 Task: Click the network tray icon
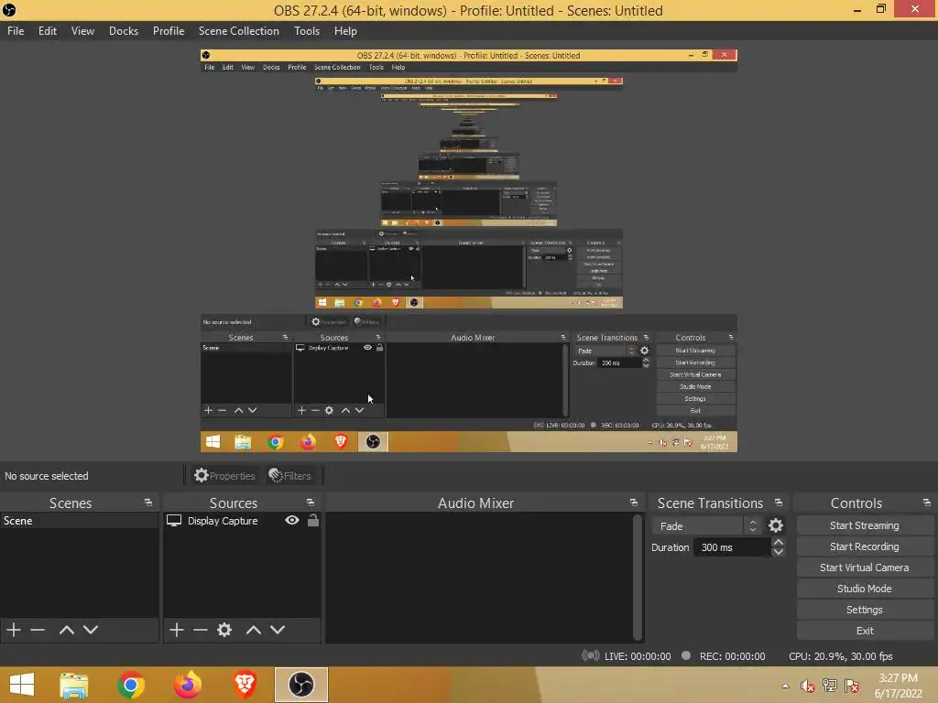pyautogui.click(x=830, y=686)
